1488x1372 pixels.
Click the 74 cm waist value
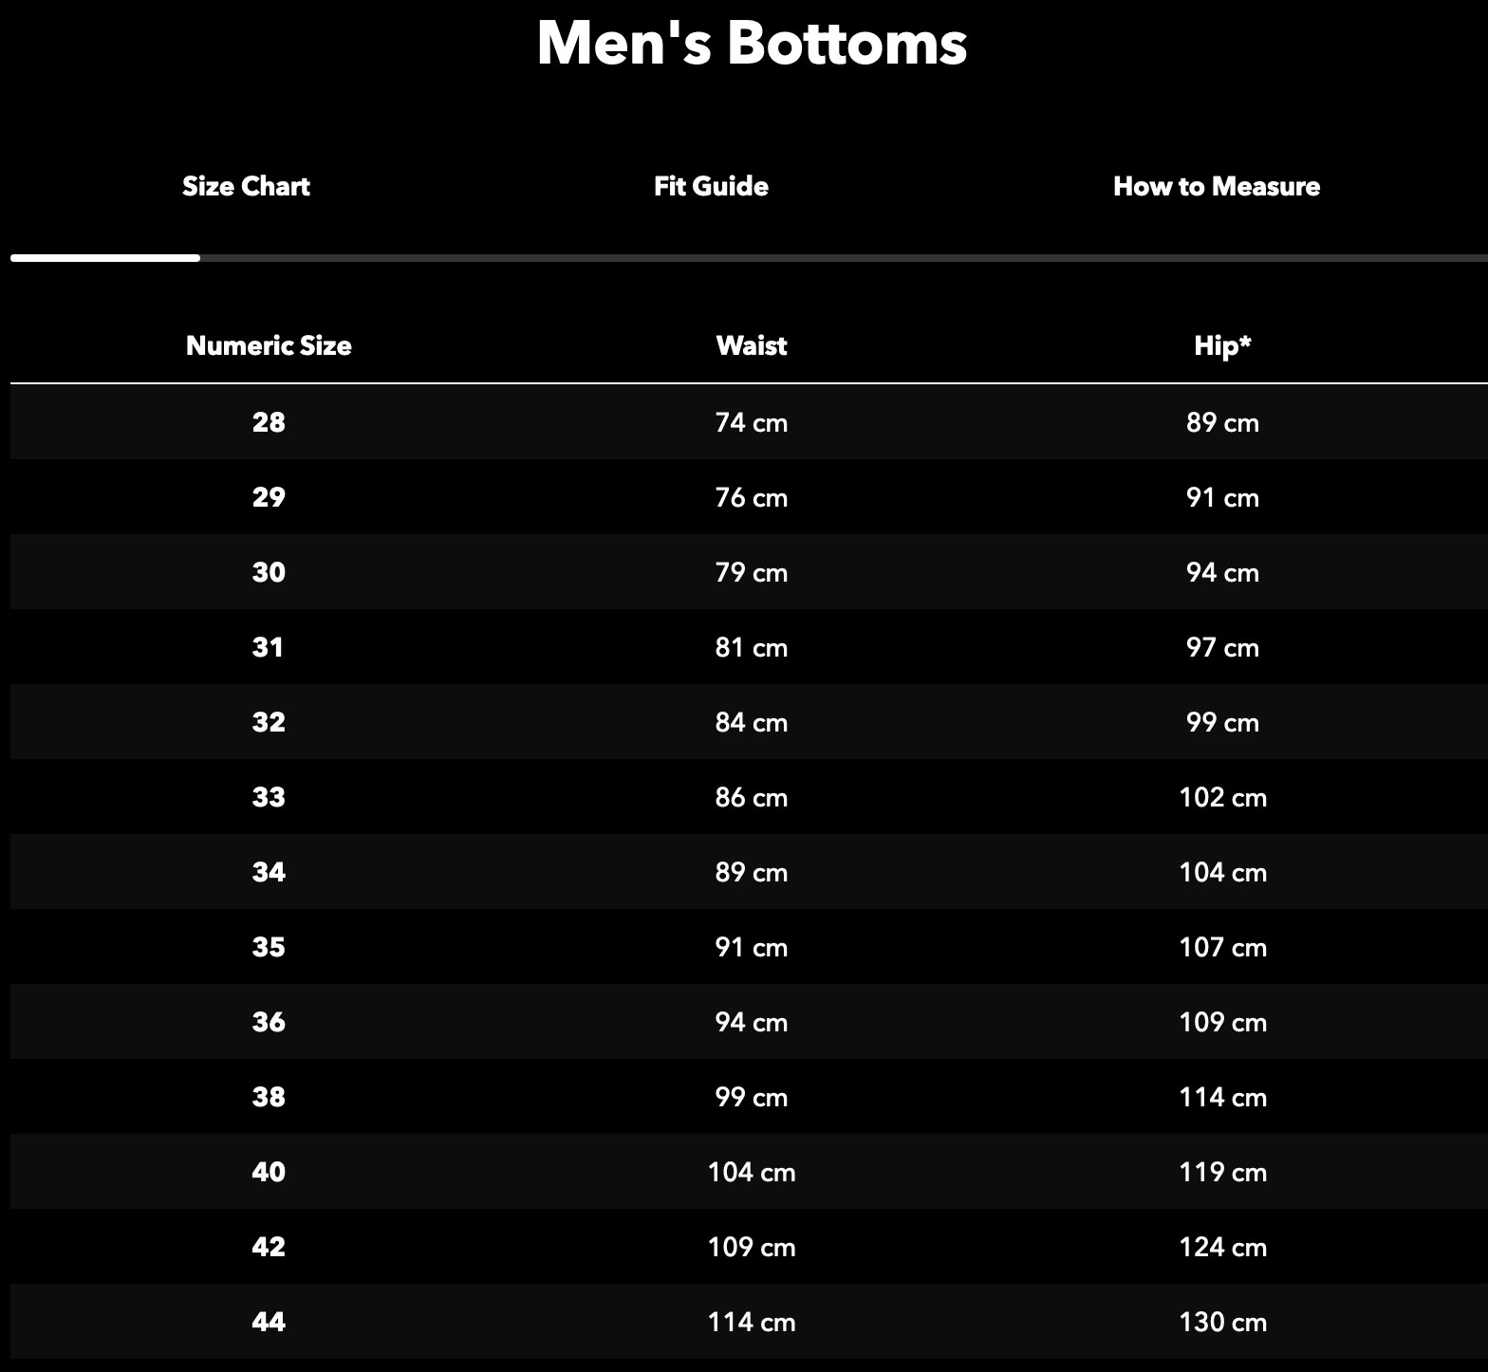(752, 422)
